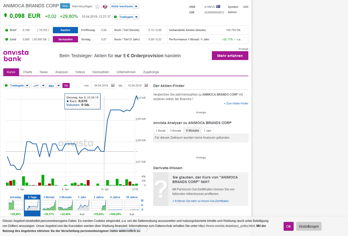The height and width of the screenshot is (236, 348).
Task: Select the 1 Monat analyzer period
Action: tap(161, 131)
